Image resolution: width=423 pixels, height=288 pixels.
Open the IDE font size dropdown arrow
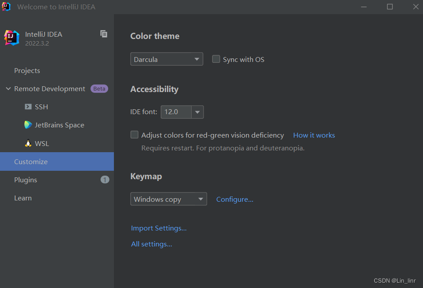197,112
